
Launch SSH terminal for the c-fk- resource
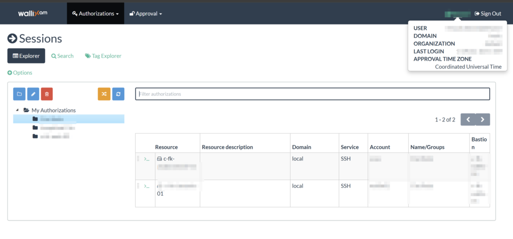146,159
